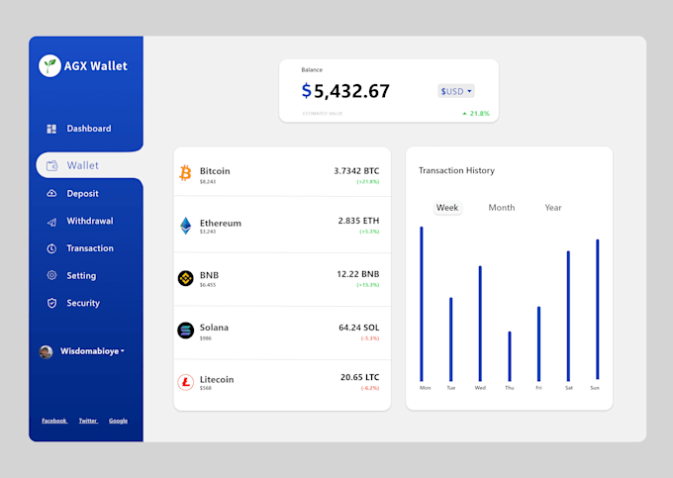Click the Sat bar in the chart
Viewport: 673px width, 478px height.
coord(568,317)
